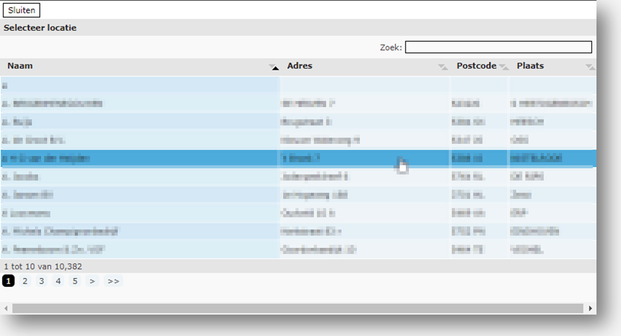Screen dimensions: 621x336
Task: Click the Adres column header
Action: 300,66
